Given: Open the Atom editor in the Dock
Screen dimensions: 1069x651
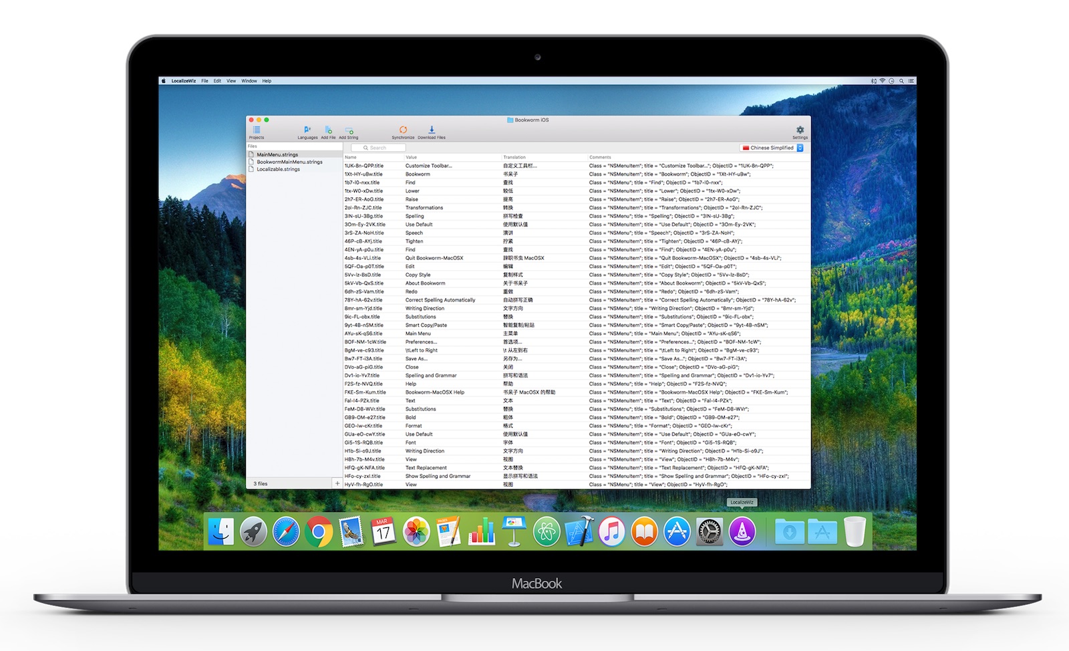Looking at the screenshot, I should (547, 532).
